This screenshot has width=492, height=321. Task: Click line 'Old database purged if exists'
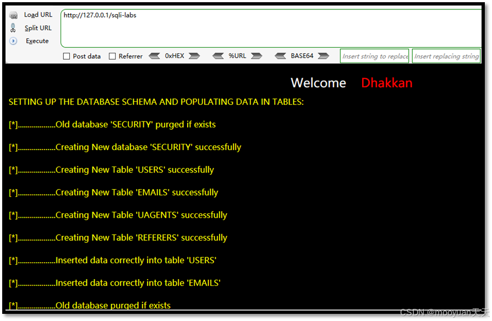pos(89,305)
